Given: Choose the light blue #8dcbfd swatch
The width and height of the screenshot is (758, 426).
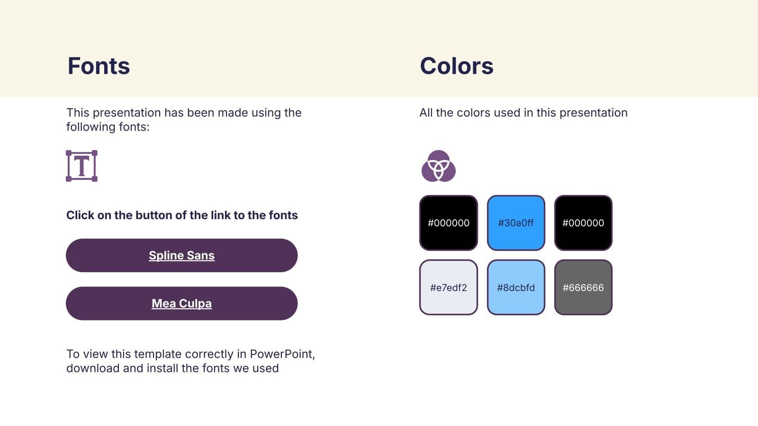Looking at the screenshot, I should point(516,287).
